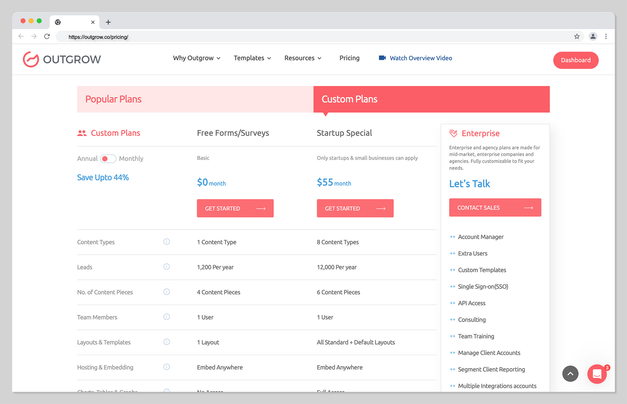Open the chat support bubble
This screenshot has width=627, height=404.
point(597,374)
